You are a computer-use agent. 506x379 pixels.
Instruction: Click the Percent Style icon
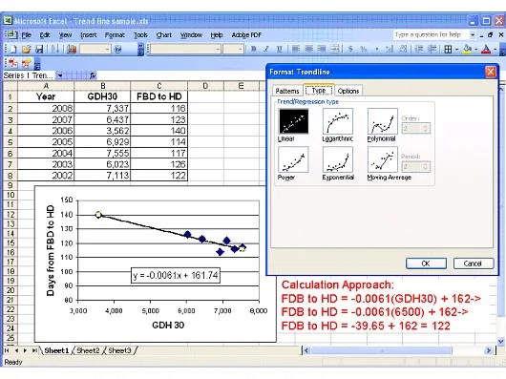[364, 49]
